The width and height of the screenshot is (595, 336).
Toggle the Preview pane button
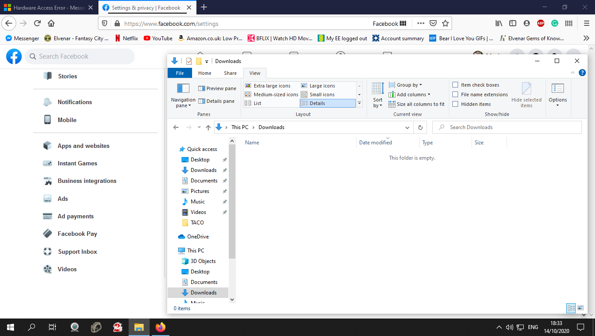[x=217, y=88]
